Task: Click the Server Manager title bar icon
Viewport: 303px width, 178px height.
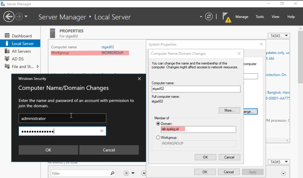Action: pos(3,4)
